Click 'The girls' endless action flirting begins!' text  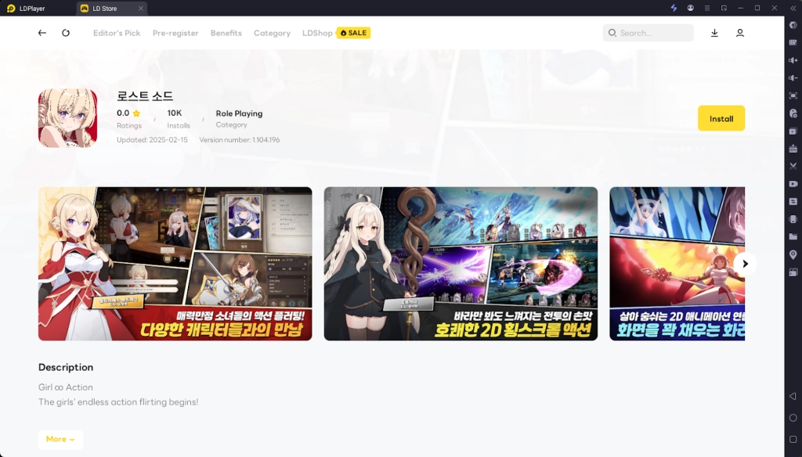(118, 401)
